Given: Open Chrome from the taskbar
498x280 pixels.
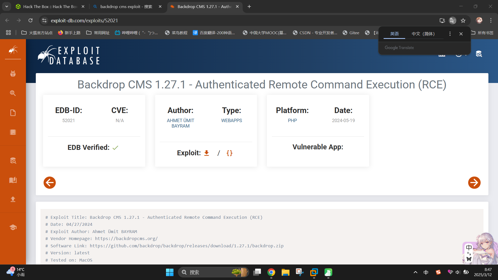Looking at the screenshot, I should [x=271, y=272].
